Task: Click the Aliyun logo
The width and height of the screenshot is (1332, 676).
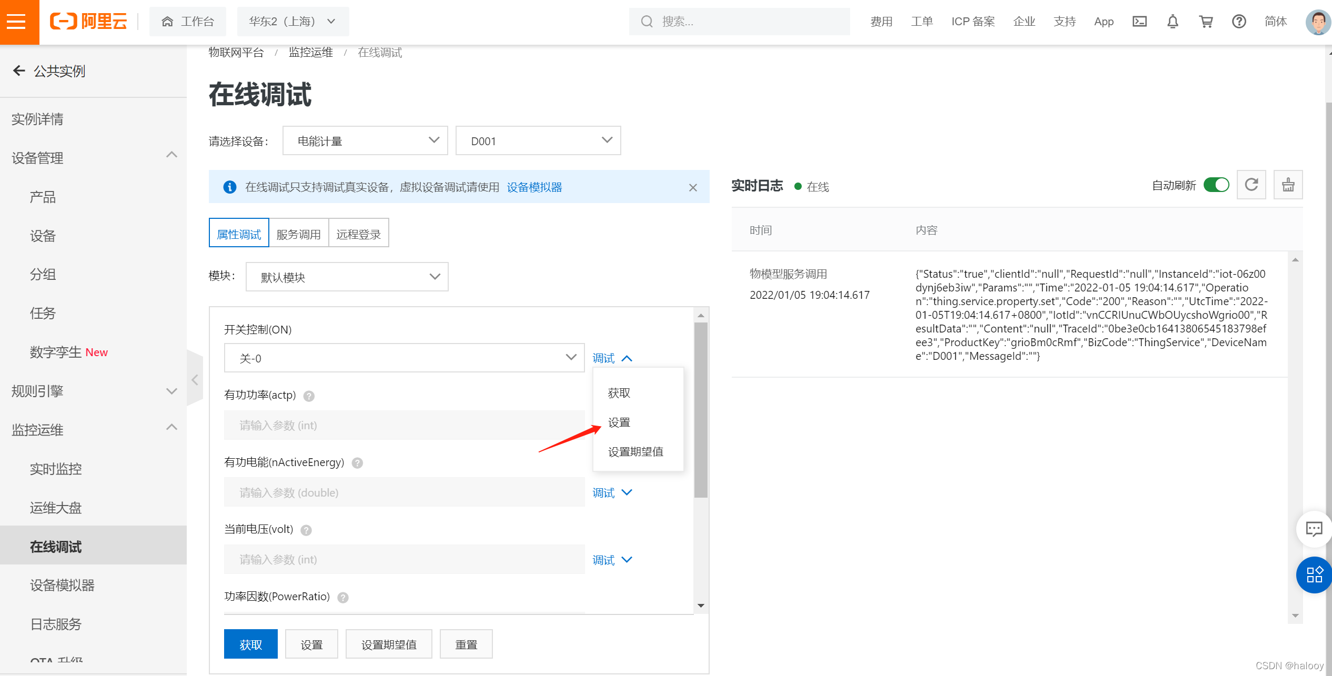Action: coord(88,22)
